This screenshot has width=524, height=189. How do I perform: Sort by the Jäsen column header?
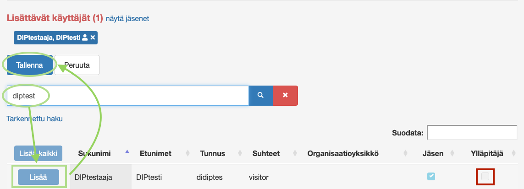click(x=432, y=154)
